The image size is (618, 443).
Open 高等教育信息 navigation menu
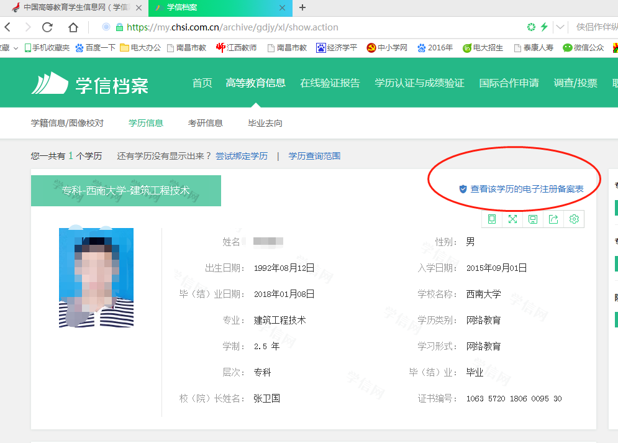(x=256, y=83)
